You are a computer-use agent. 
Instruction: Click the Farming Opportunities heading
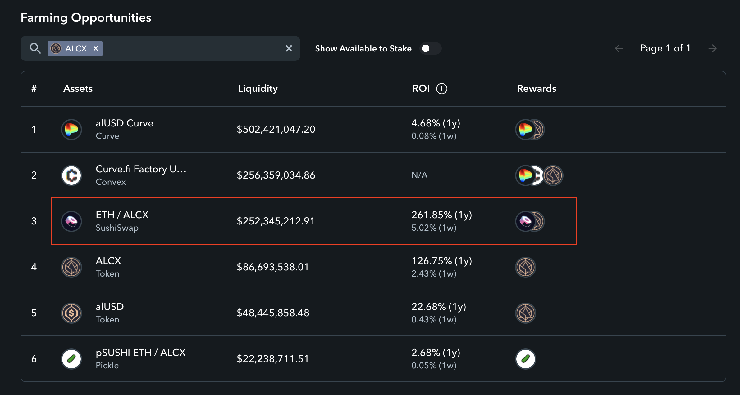[86, 18]
